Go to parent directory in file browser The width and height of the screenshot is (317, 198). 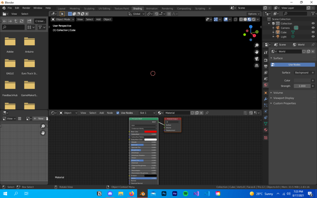click(16, 21)
